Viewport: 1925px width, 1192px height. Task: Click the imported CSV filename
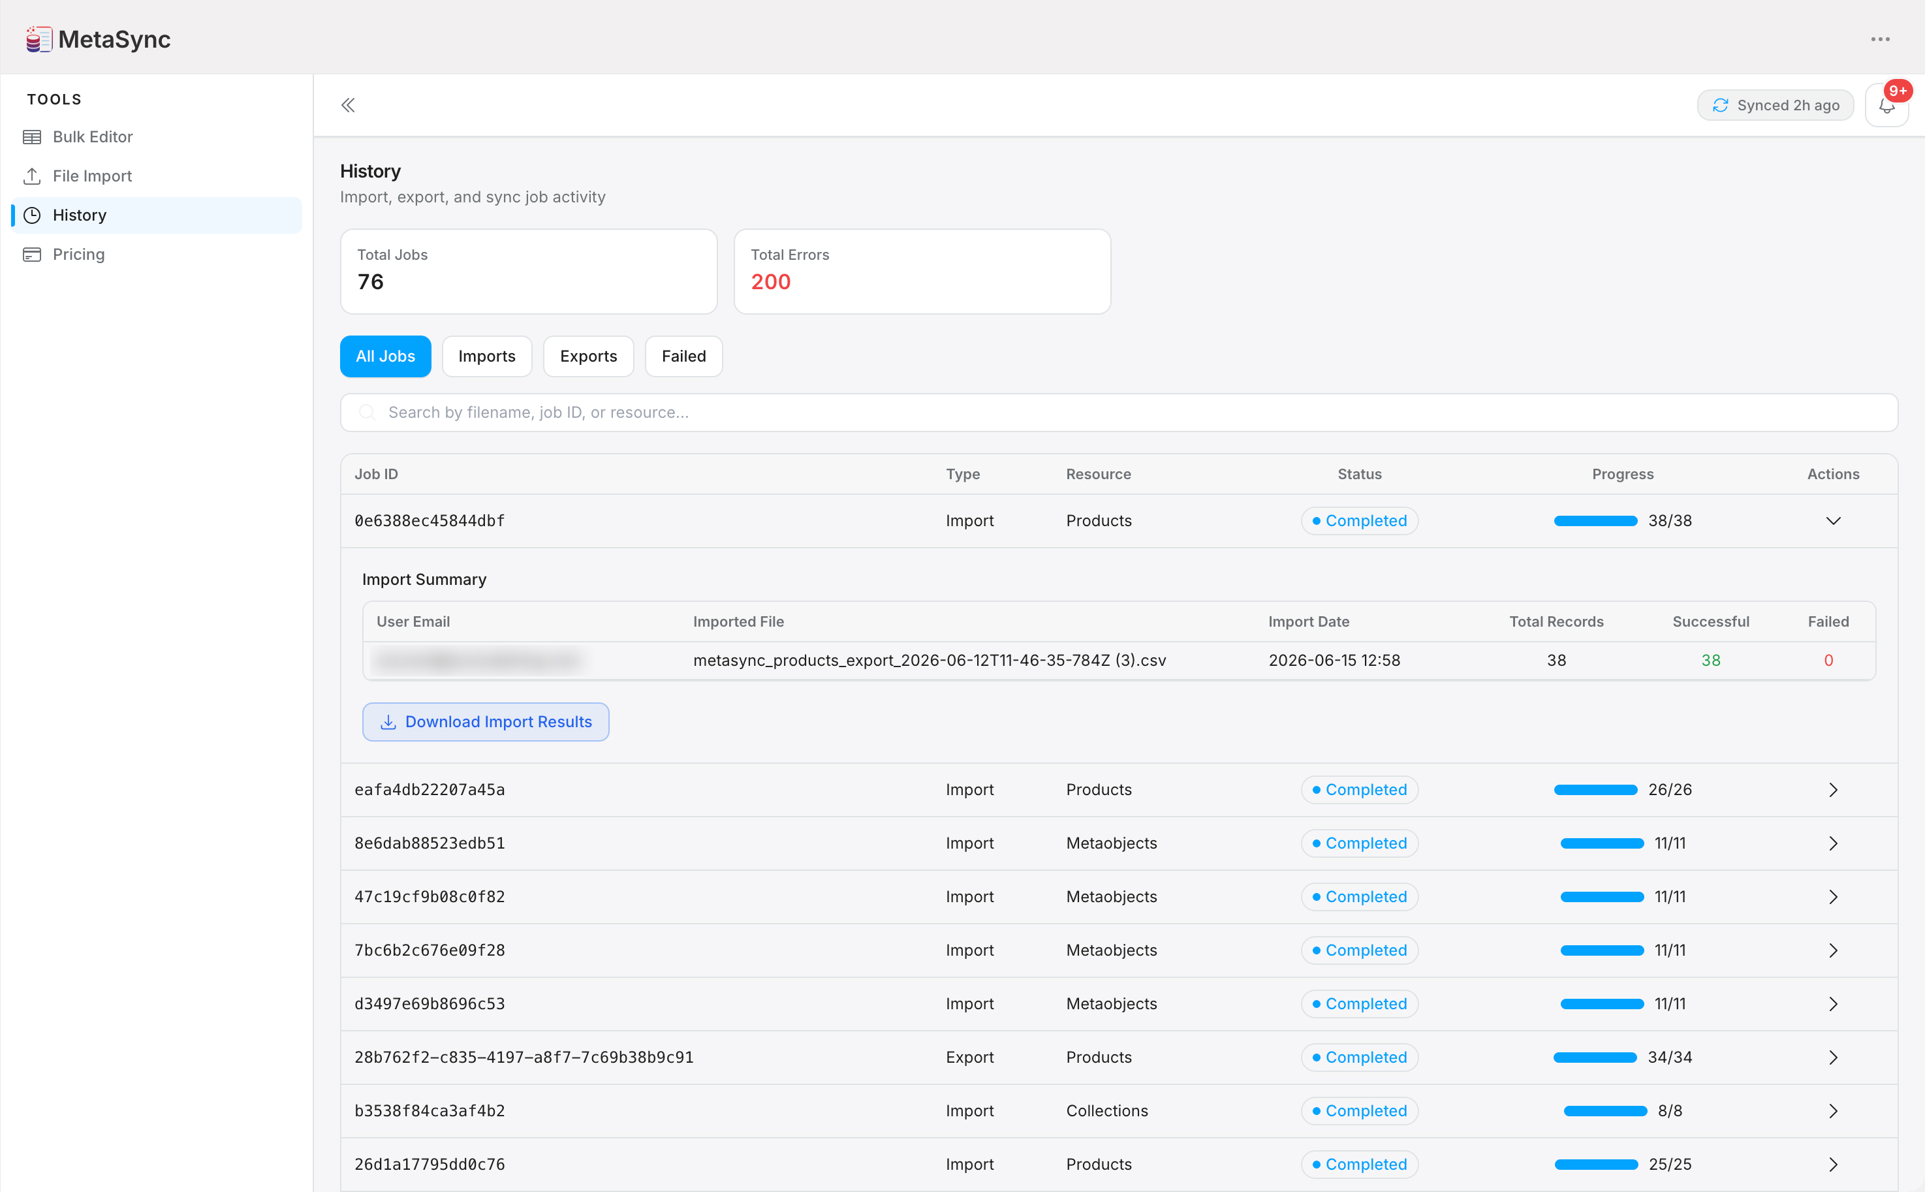tap(930, 661)
